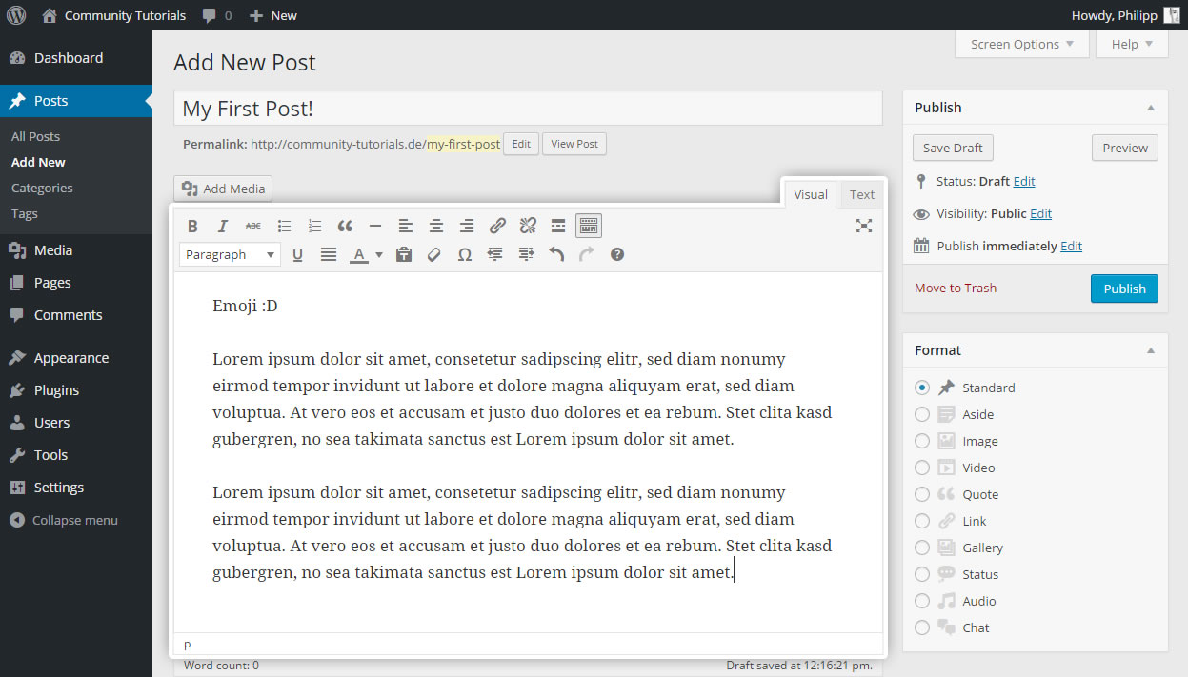Apply italic formatting
Image resolution: width=1188 pixels, height=677 pixels.
(x=222, y=226)
